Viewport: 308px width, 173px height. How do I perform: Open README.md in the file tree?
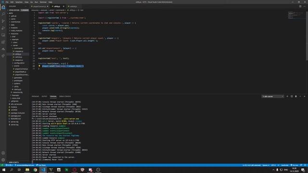(x=16, y=119)
